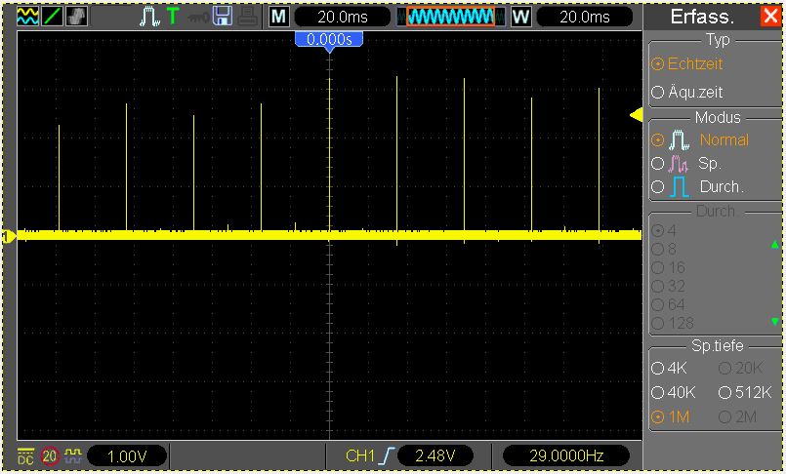Click the Erfass. menu title
Image resolution: width=786 pixels, height=474 pixels.
point(702,17)
